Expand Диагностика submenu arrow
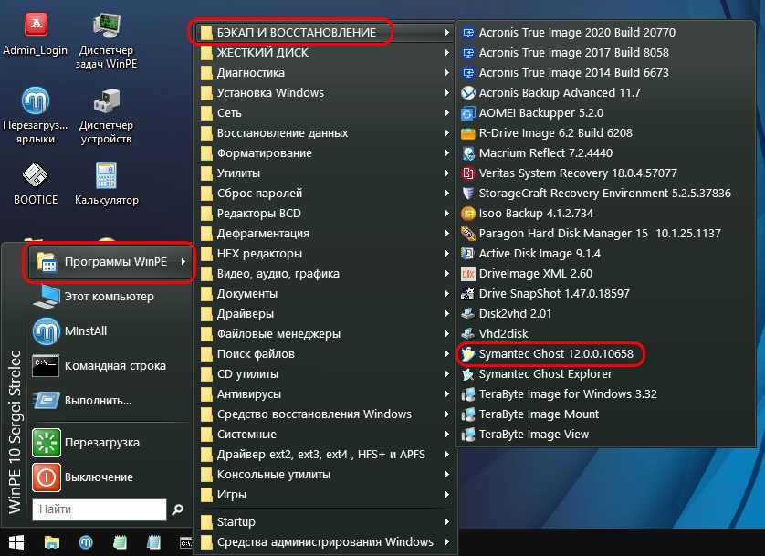Viewport: 765px width, 556px height. 447,73
